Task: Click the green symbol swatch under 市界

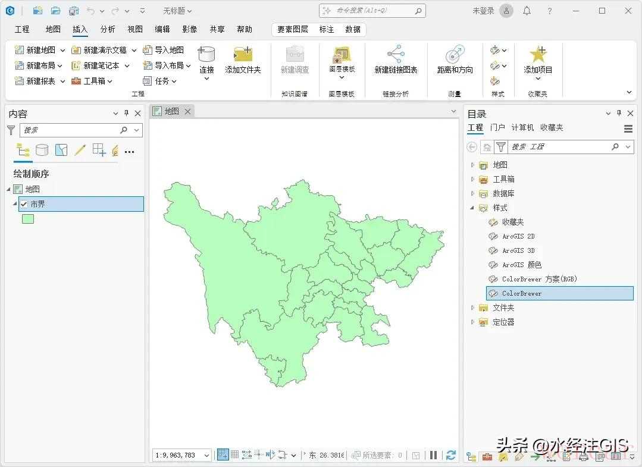Action: click(x=28, y=219)
